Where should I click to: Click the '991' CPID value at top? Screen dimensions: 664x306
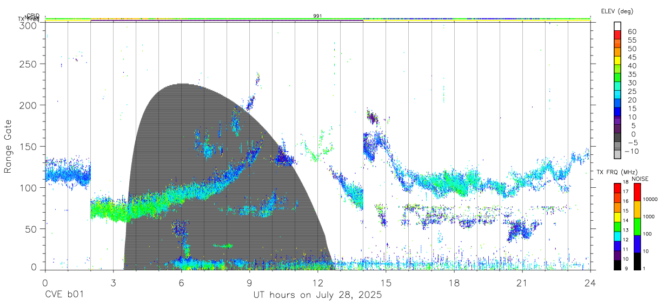318,16
